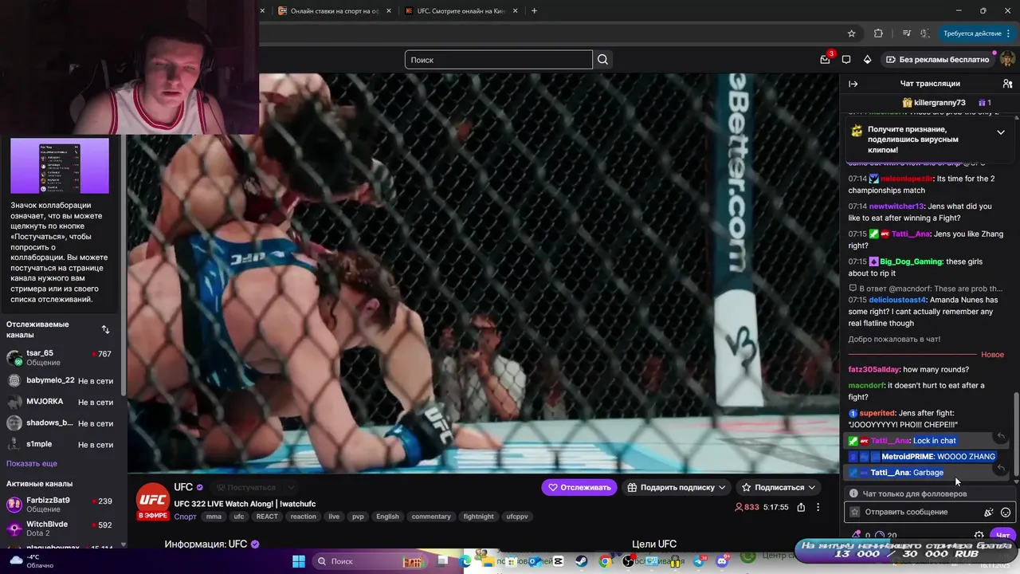Open the English language tag
1020x574 pixels.
tap(387, 517)
